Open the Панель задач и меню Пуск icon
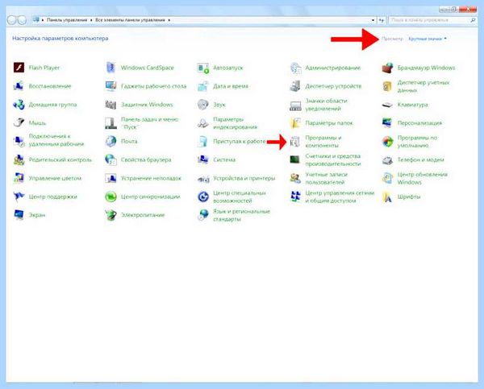 point(111,122)
